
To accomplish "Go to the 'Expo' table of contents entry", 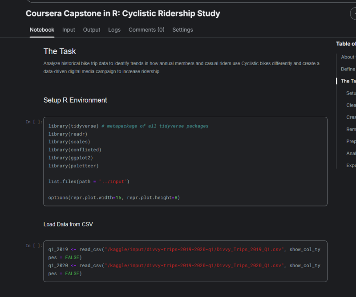I will [351, 165].
